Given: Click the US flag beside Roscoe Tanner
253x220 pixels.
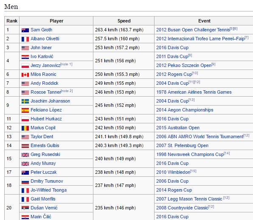Looking at the screenshot, I should click(x=25, y=92).
